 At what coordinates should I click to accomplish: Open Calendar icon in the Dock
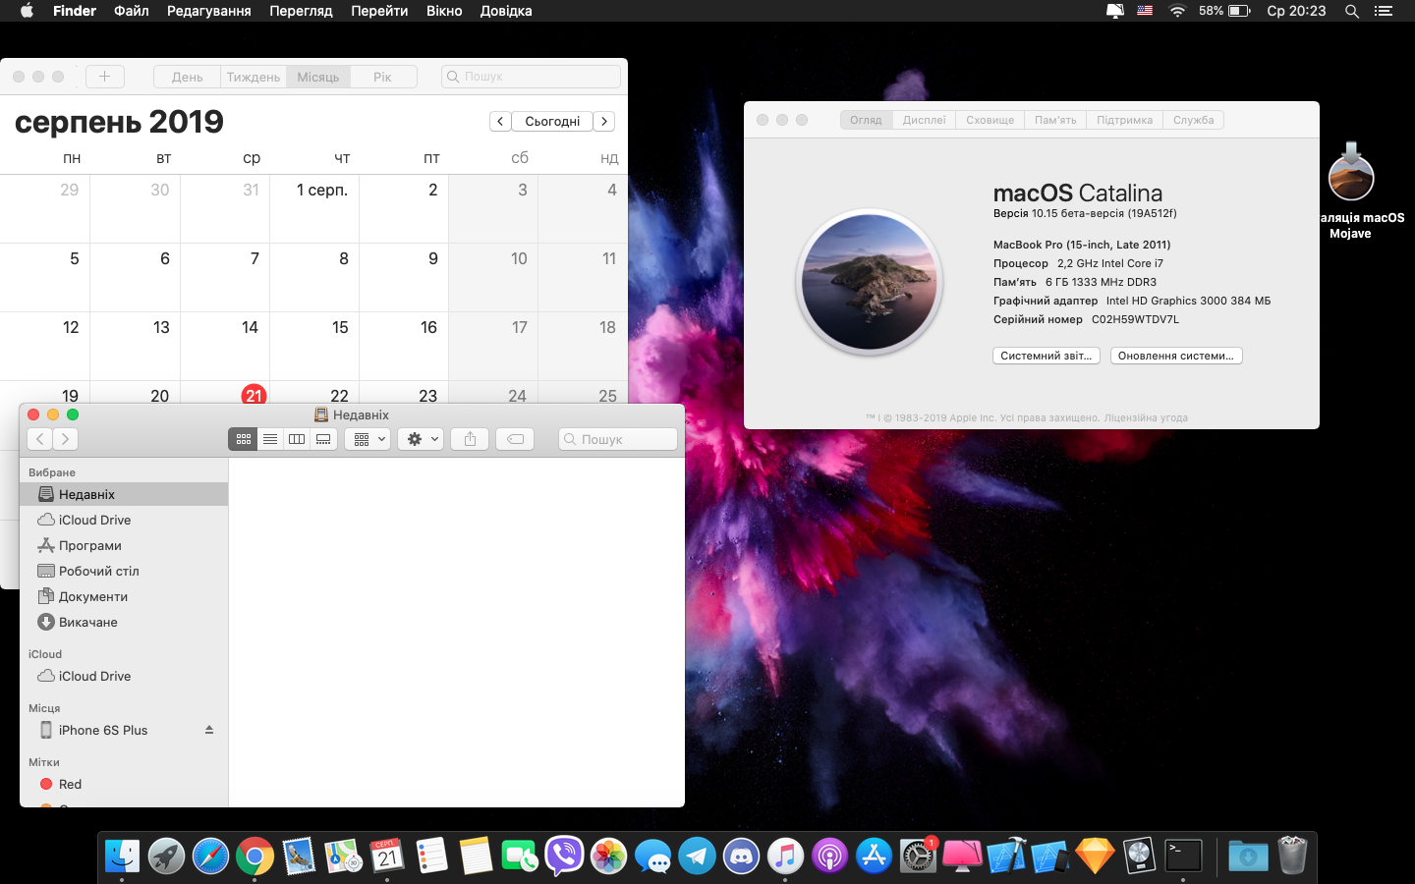click(387, 856)
